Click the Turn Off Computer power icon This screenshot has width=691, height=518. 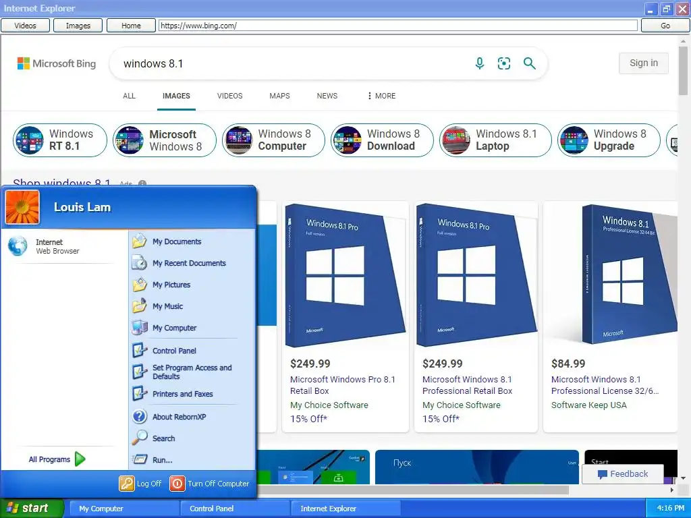177,484
